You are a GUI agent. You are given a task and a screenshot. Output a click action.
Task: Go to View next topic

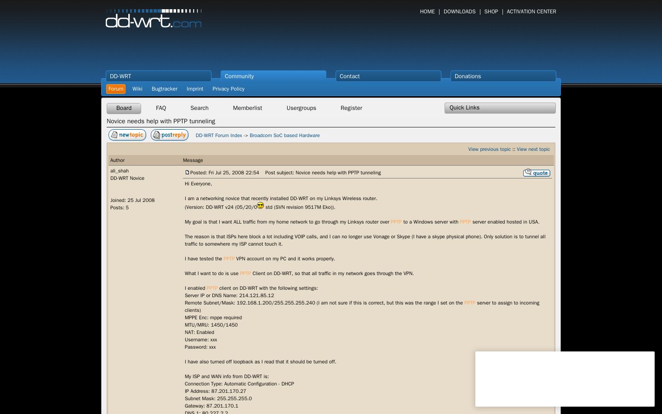(533, 149)
